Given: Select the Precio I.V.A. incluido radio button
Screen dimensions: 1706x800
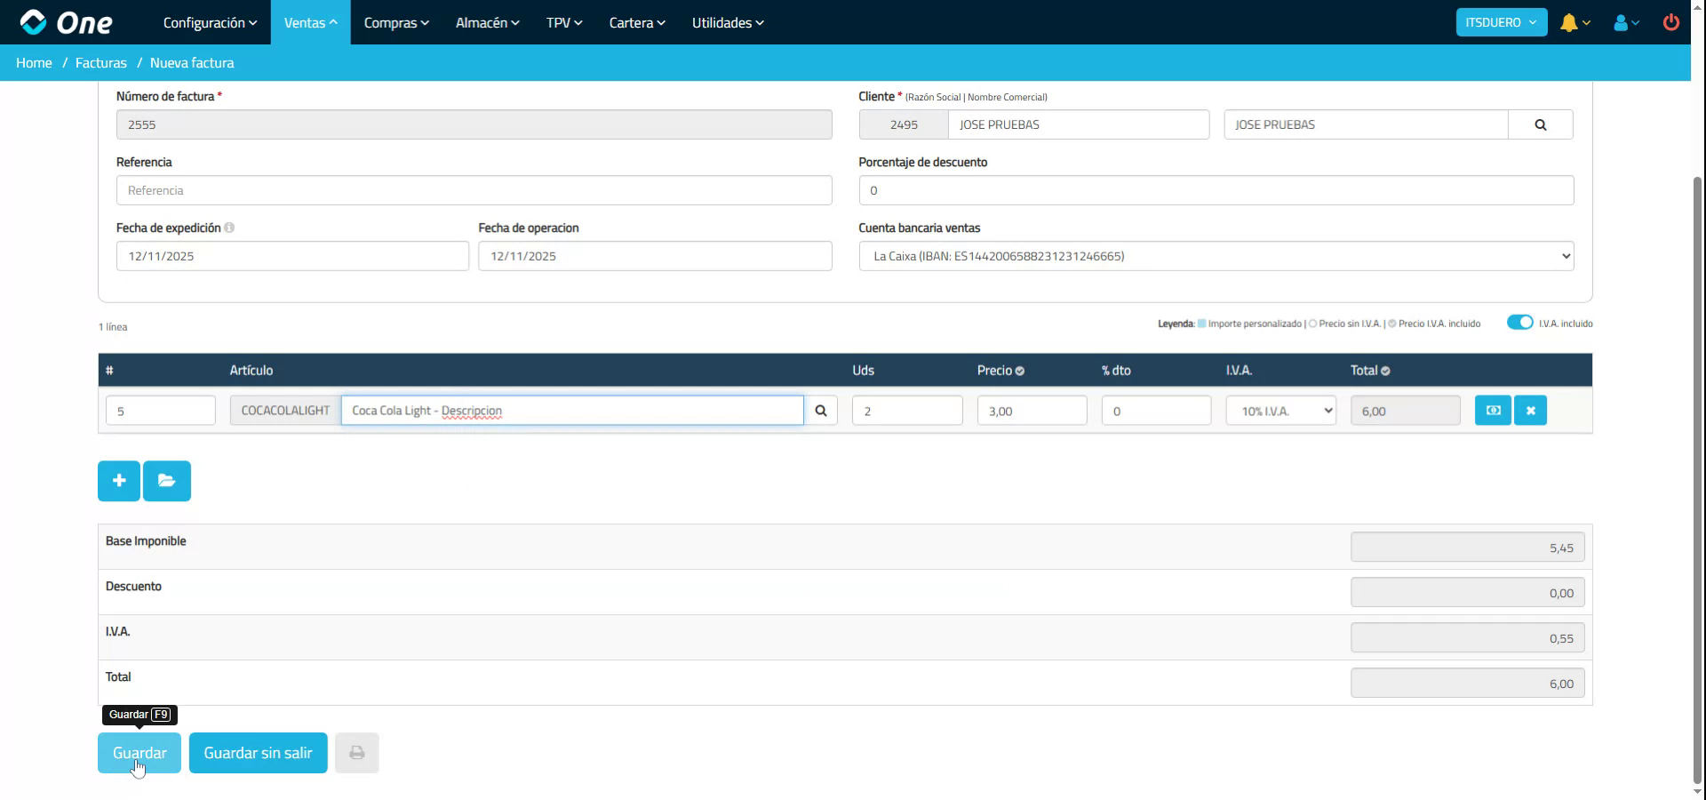Looking at the screenshot, I should (x=1394, y=324).
